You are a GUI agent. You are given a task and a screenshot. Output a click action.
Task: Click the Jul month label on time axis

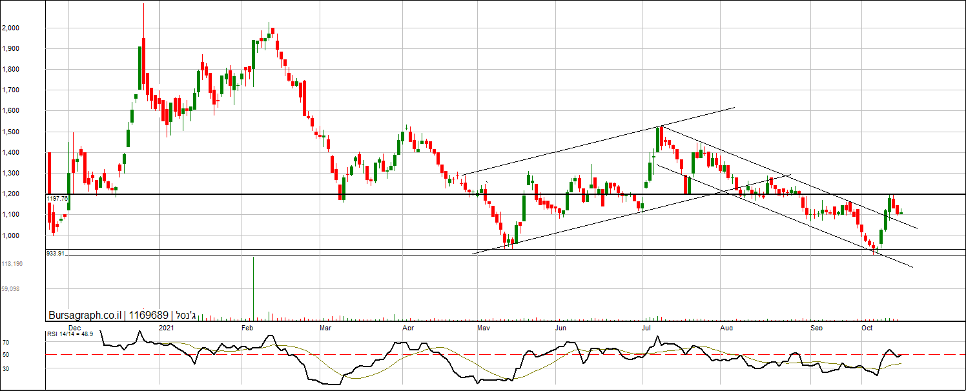tap(646, 328)
